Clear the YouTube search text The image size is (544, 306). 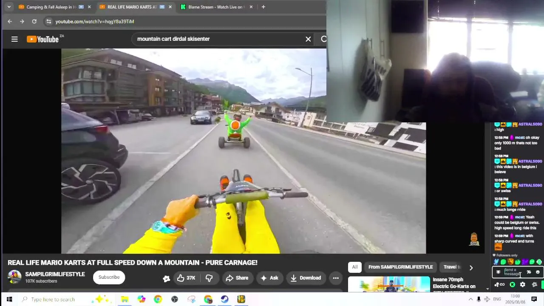point(308,39)
